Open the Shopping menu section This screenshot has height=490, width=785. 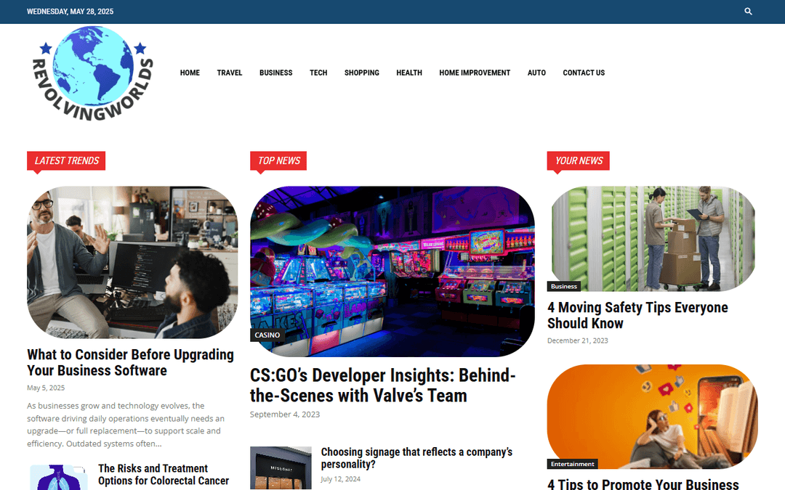[x=361, y=73]
